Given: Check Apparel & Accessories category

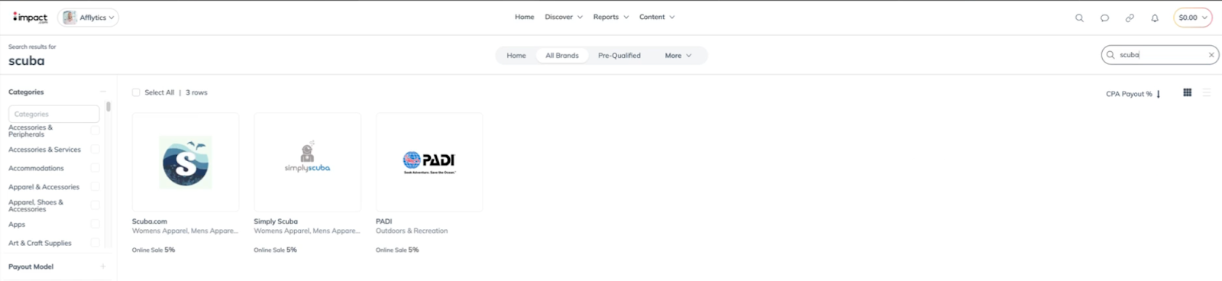Looking at the screenshot, I should [x=95, y=187].
